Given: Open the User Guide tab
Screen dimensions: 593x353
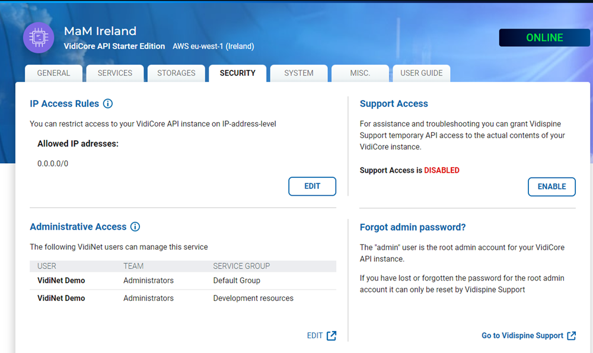Looking at the screenshot, I should pos(421,73).
